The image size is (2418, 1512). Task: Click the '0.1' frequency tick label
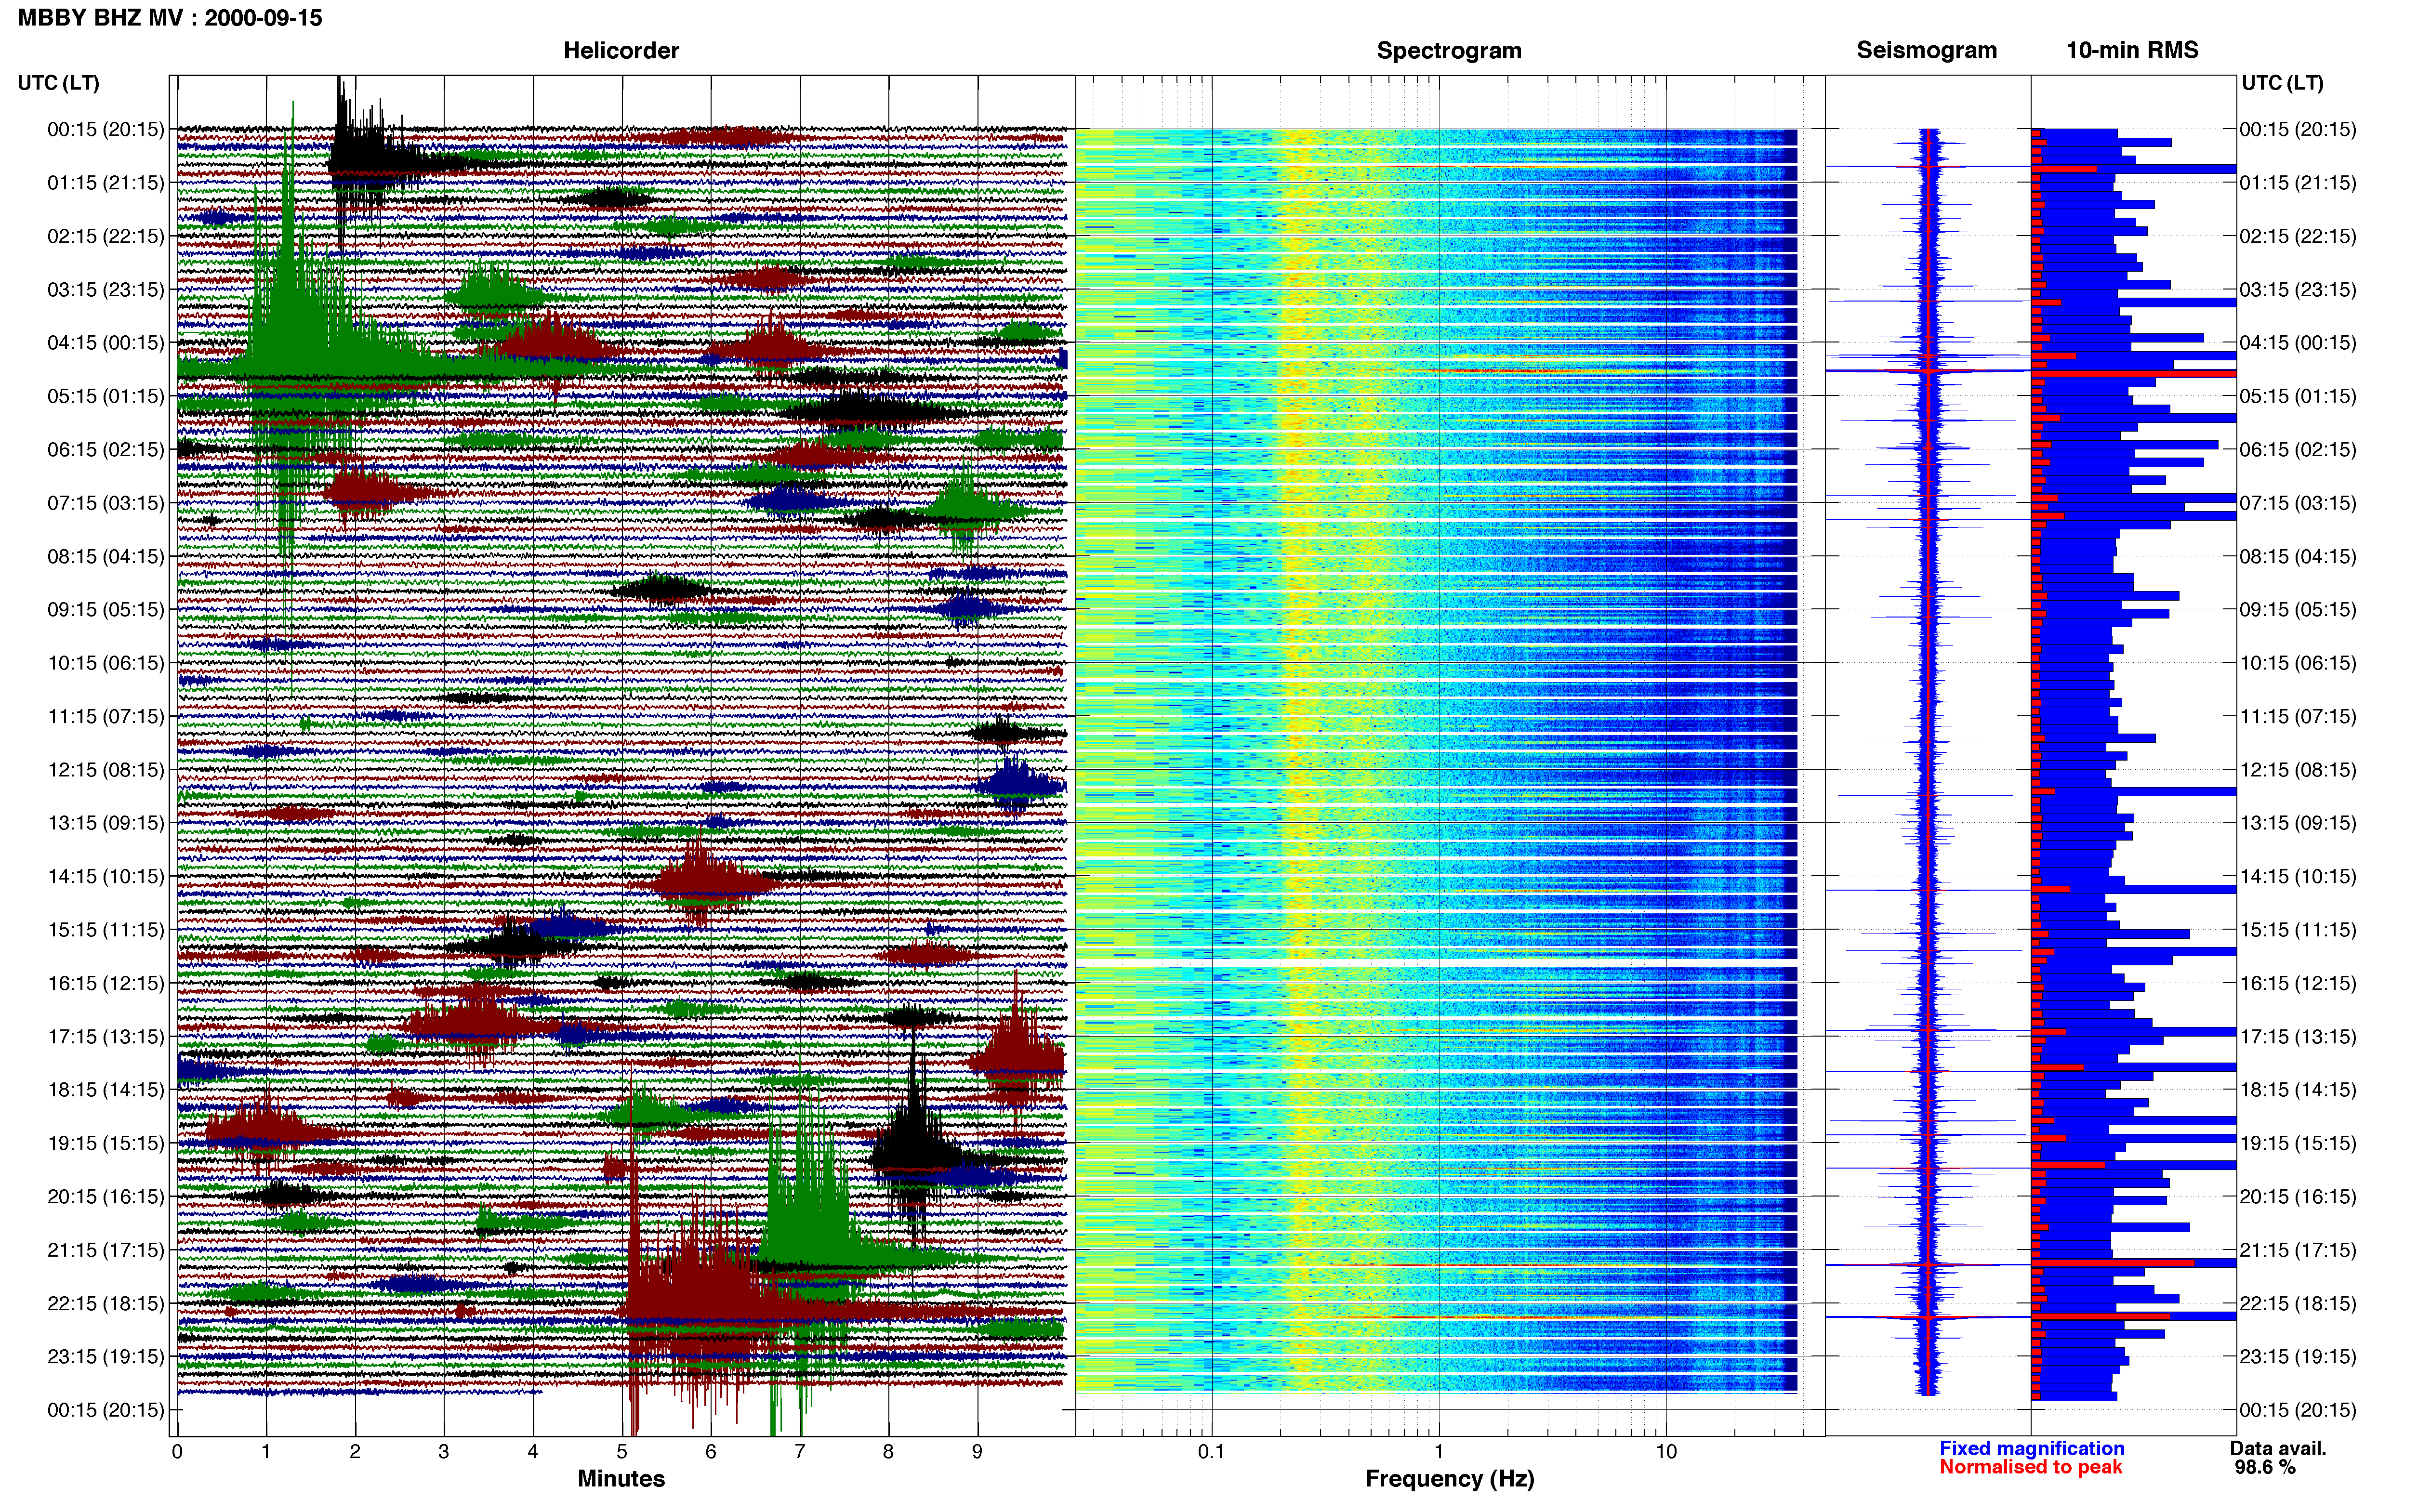click(1211, 1451)
